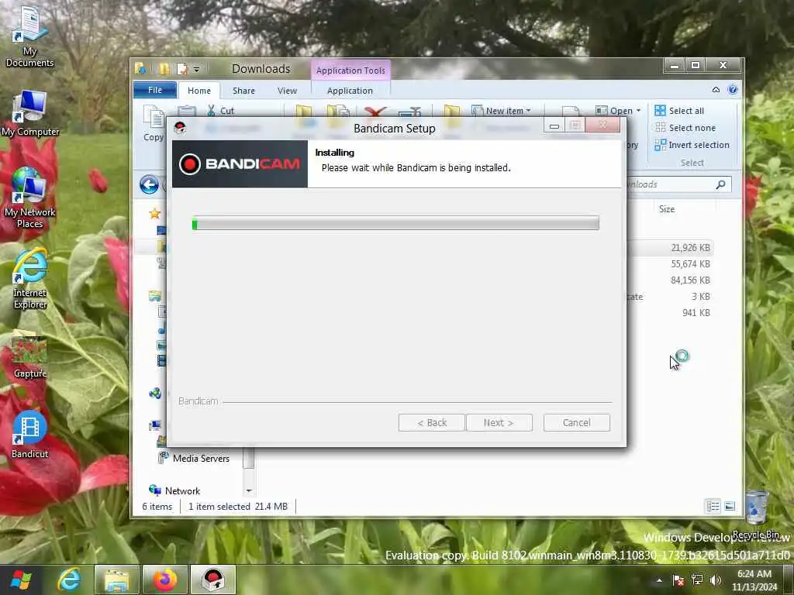
Task: Click the disabled Next button
Action: click(x=499, y=422)
